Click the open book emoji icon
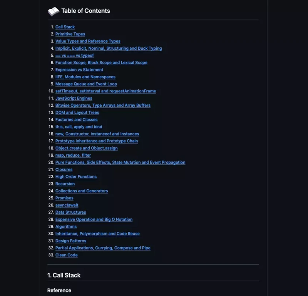 [54, 12]
